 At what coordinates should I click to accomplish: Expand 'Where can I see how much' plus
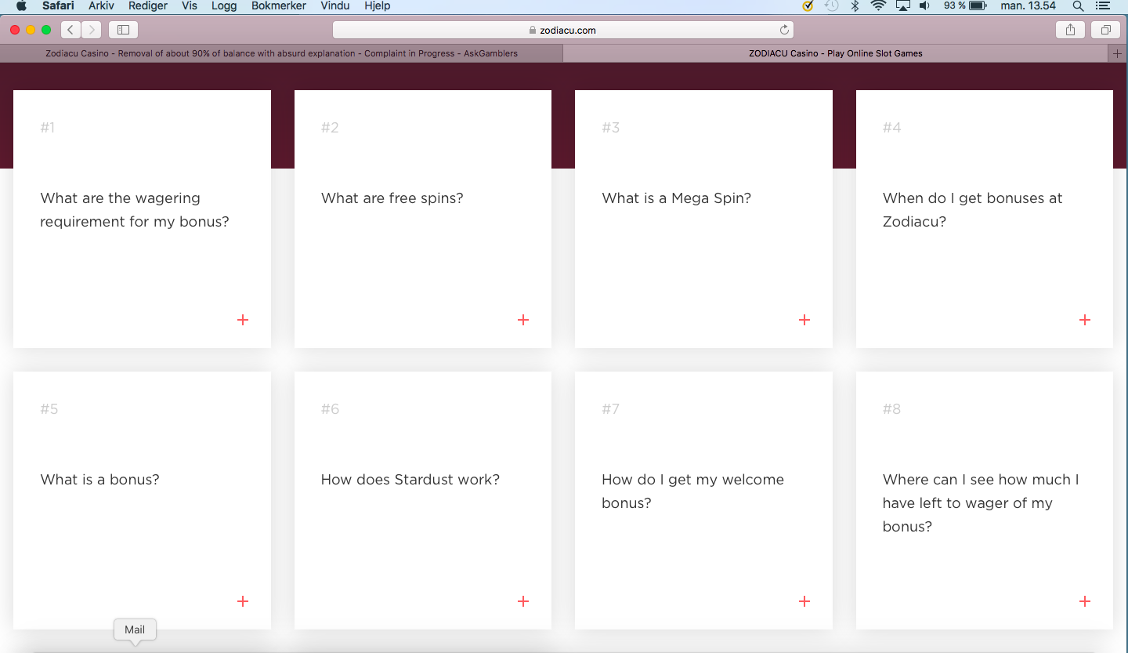[x=1085, y=601]
